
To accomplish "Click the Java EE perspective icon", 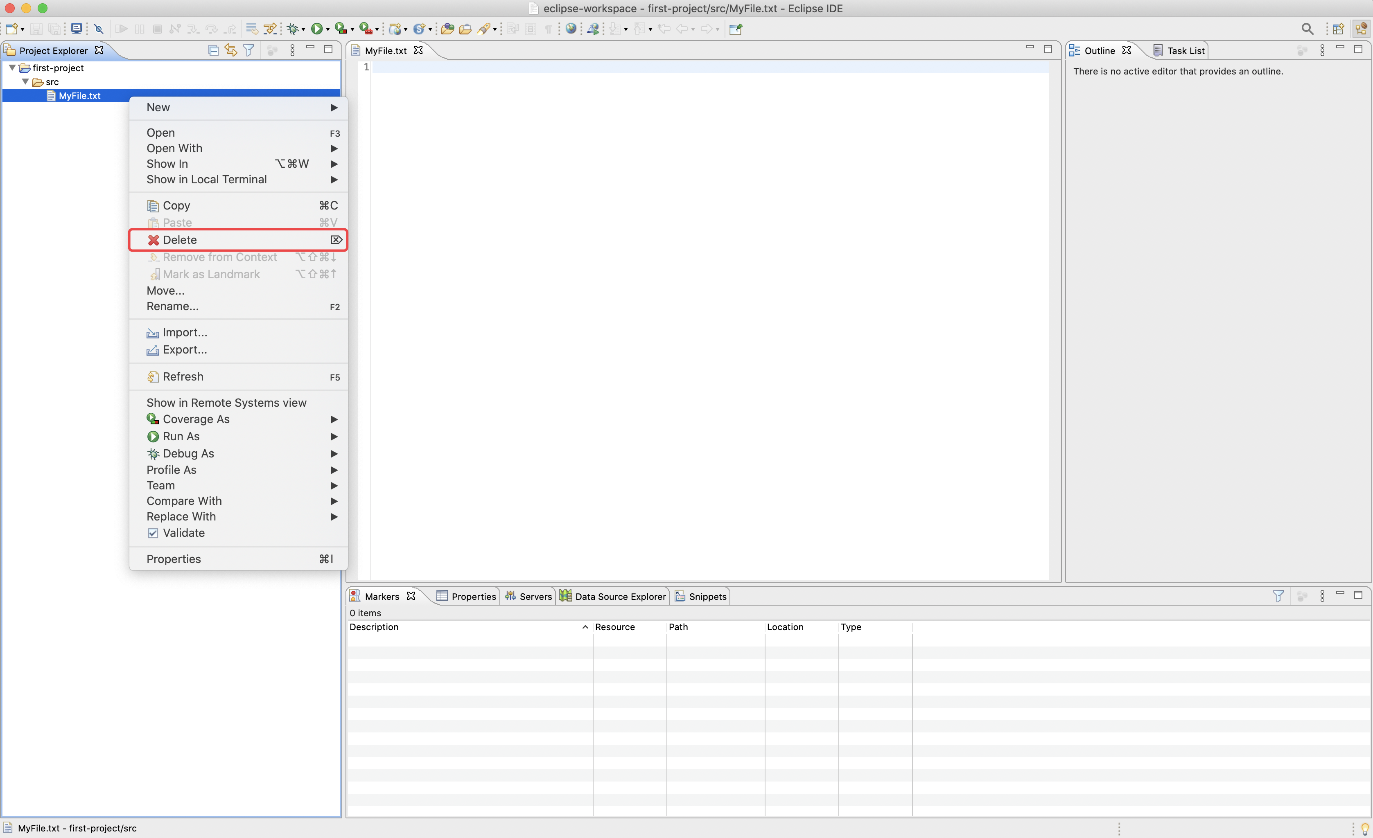I will 1361,28.
